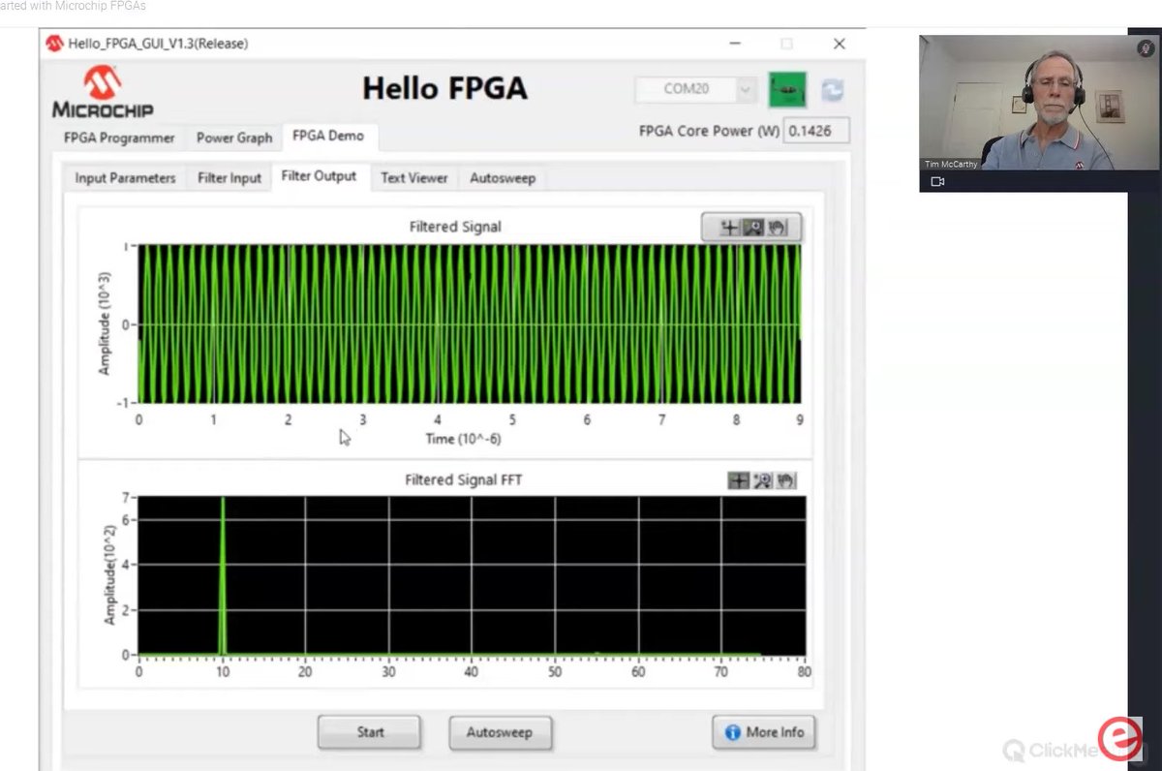Viewport: 1162px width, 771px height.
Task: Select cursor crosshair tool on Filtered Signal graph
Action: (x=729, y=228)
